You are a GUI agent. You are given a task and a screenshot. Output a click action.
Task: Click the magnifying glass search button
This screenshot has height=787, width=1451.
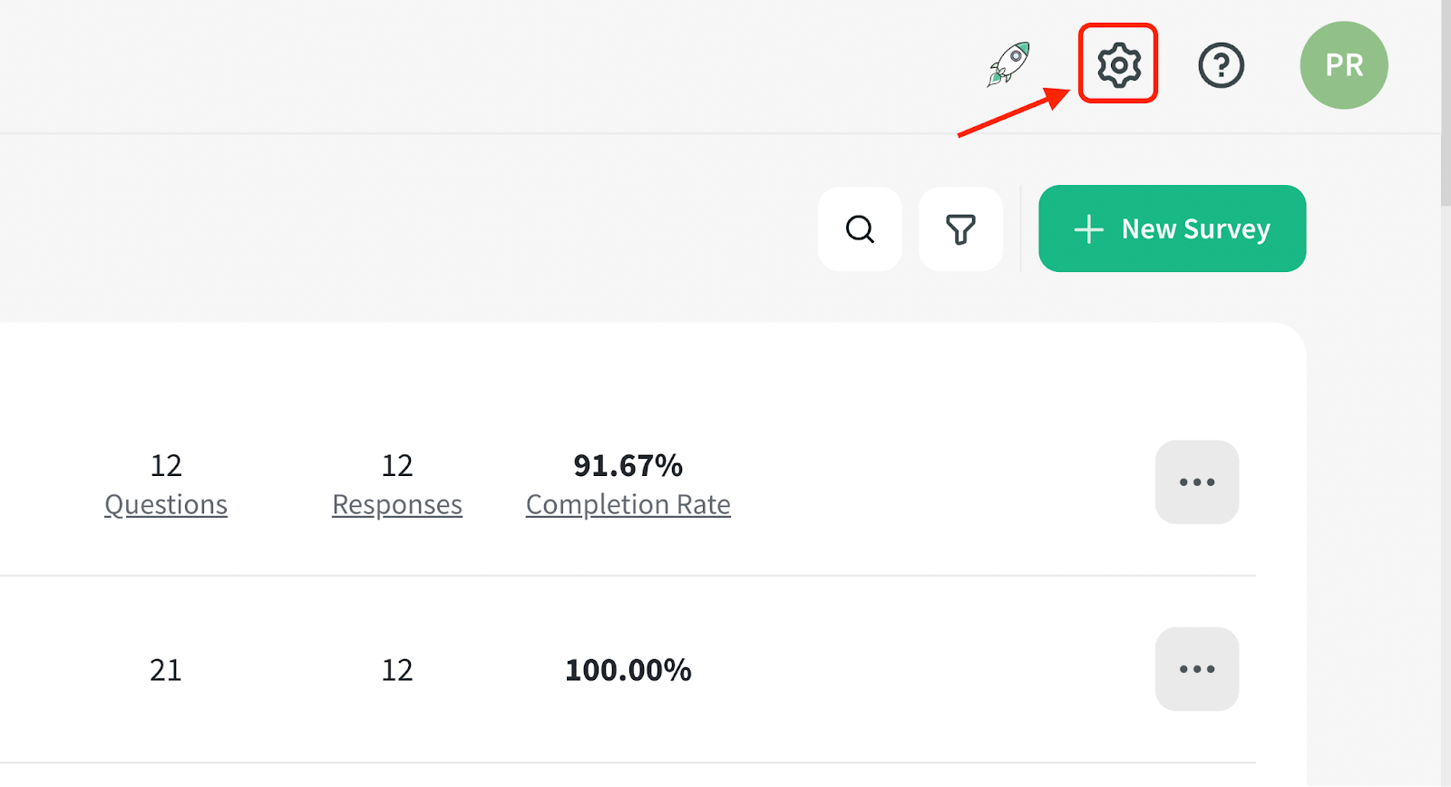(860, 229)
